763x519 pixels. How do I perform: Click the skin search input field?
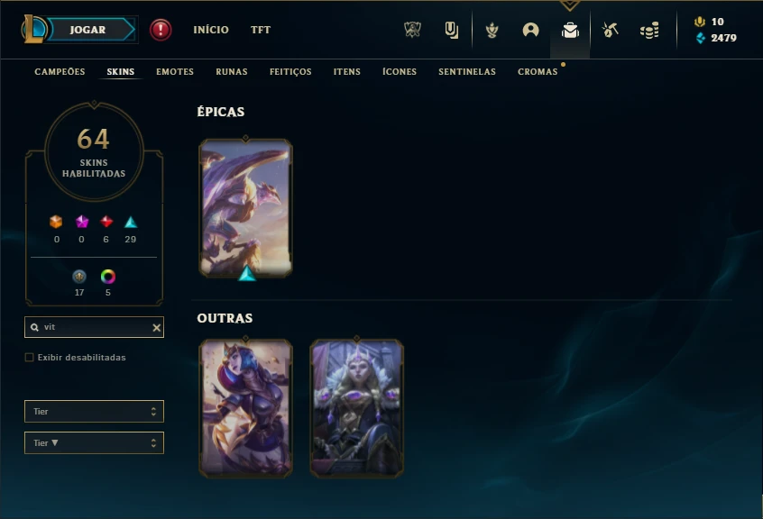94,327
